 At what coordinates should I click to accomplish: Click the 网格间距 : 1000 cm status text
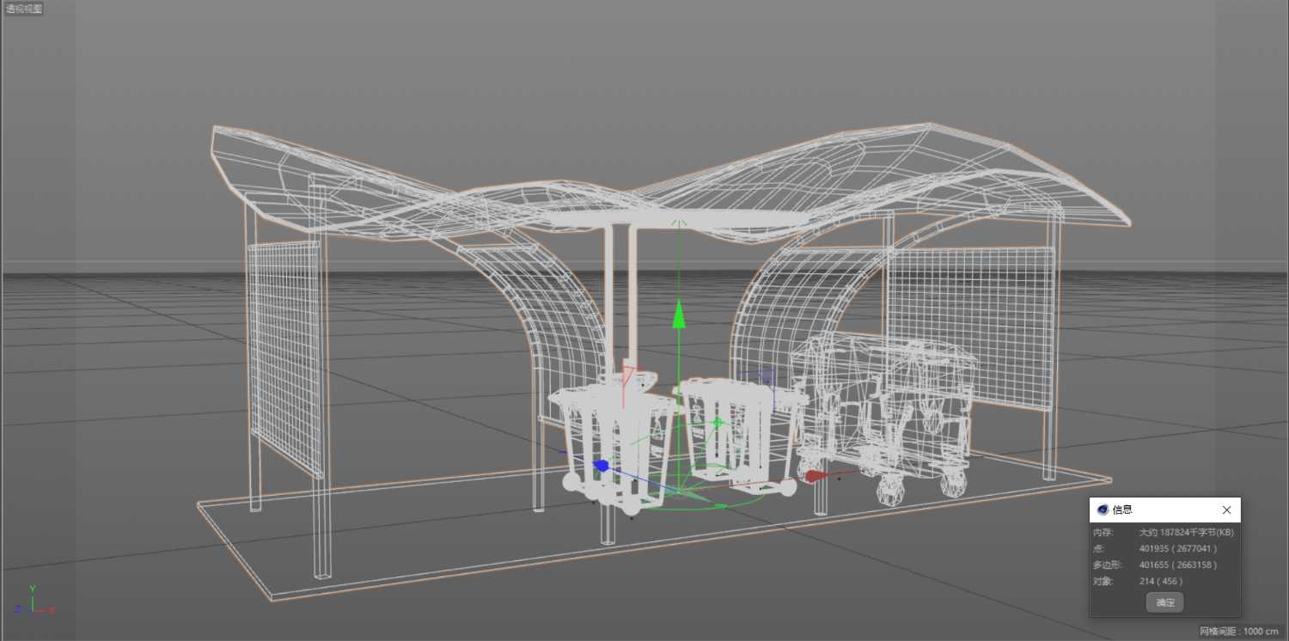click(x=1239, y=632)
